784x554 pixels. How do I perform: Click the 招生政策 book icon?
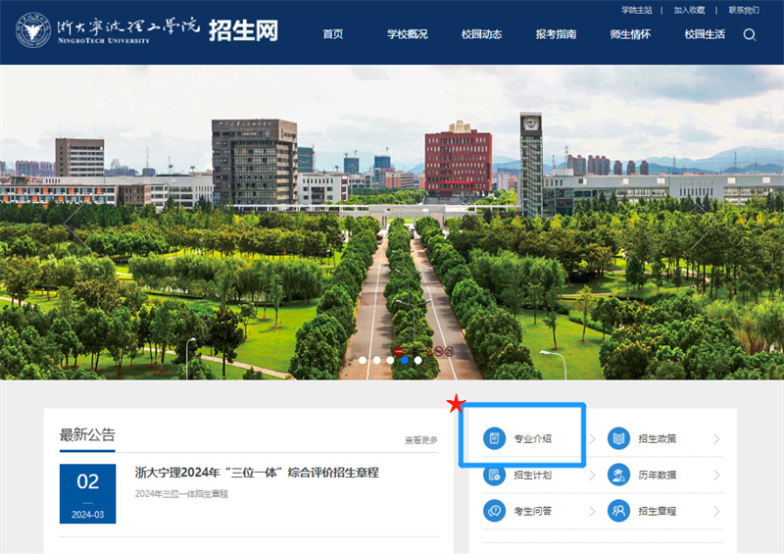tap(618, 438)
